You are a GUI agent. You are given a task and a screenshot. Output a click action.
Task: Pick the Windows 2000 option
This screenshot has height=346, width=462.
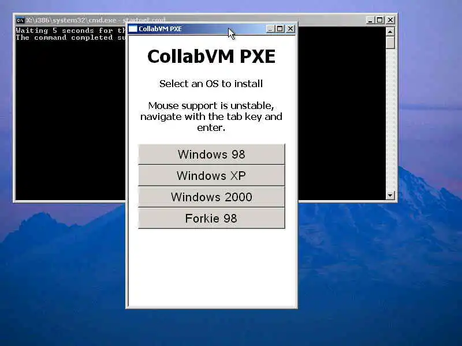click(x=211, y=197)
